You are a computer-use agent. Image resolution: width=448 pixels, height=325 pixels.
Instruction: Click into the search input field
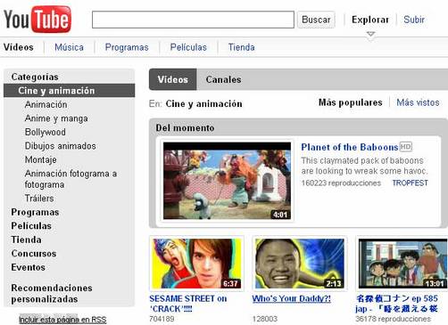pyautogui.click(x=193, y=20)
